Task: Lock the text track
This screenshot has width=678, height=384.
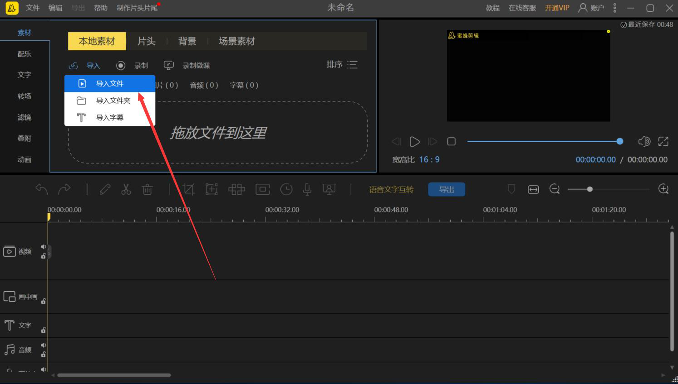Action: click(44, 330)
